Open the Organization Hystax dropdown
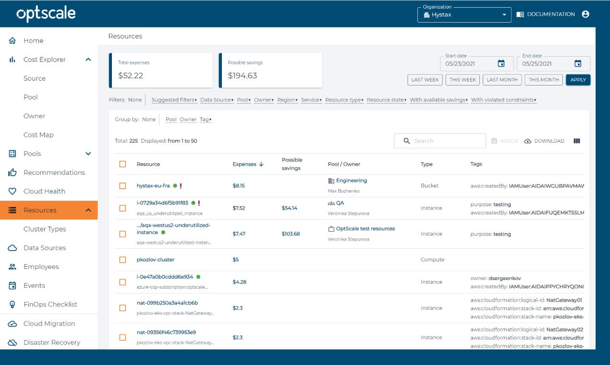Screen dimensions: 610x365 464,14
